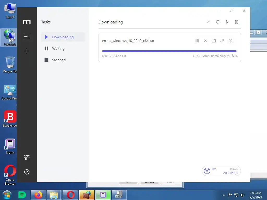Open the network status tray icon
Image resolution: width=267 pixels, height=200 pixels.
236,195
